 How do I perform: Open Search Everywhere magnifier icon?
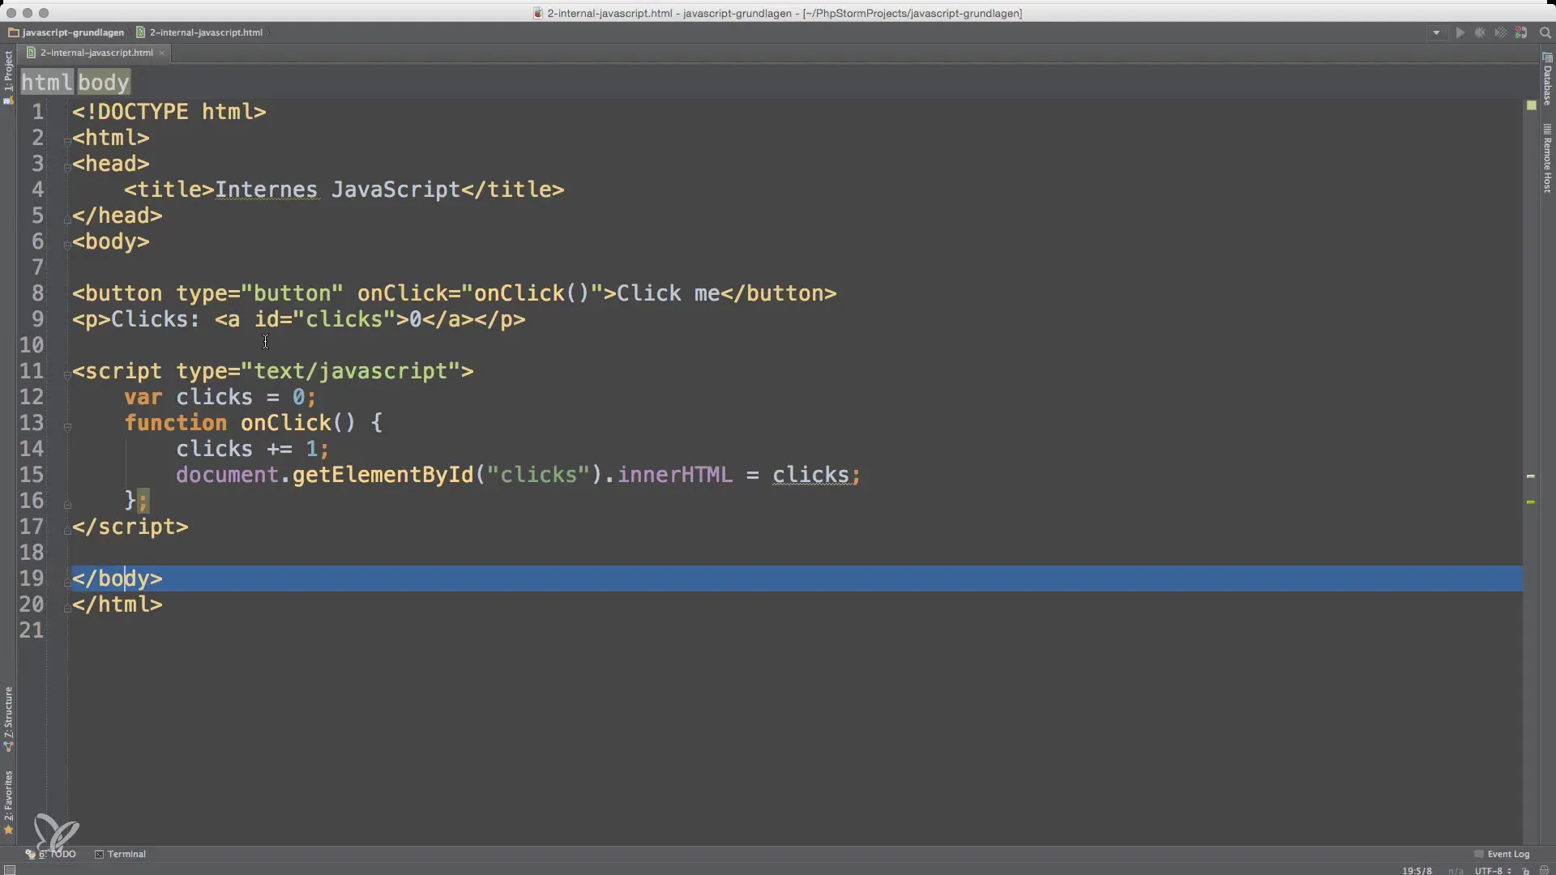(x=1545, y=33)
